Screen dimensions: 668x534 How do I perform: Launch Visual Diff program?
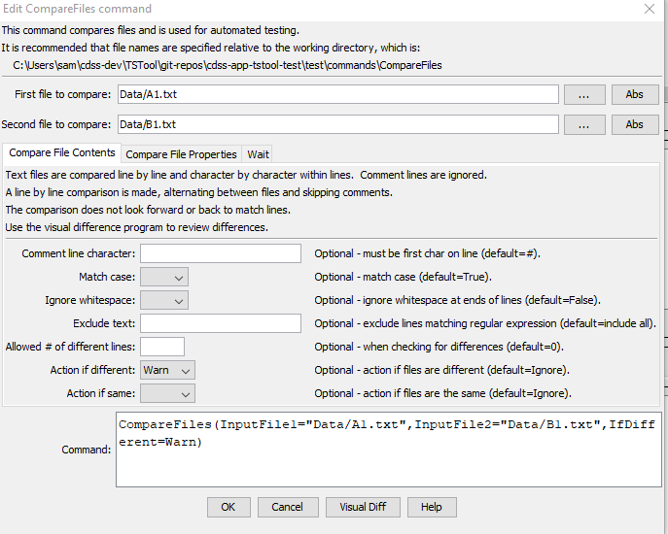pyautogui.click(x=363, y=507)
